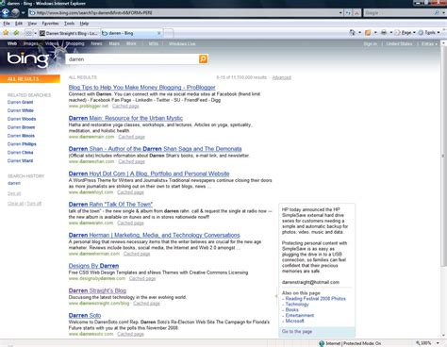Click the RSS Feeds toolbar icon
The image size is (447, 347).
point(368,32)
